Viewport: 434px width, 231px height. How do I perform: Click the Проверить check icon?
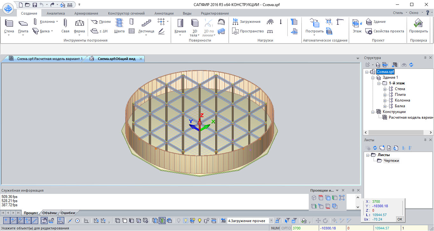(x=418, y=26)
